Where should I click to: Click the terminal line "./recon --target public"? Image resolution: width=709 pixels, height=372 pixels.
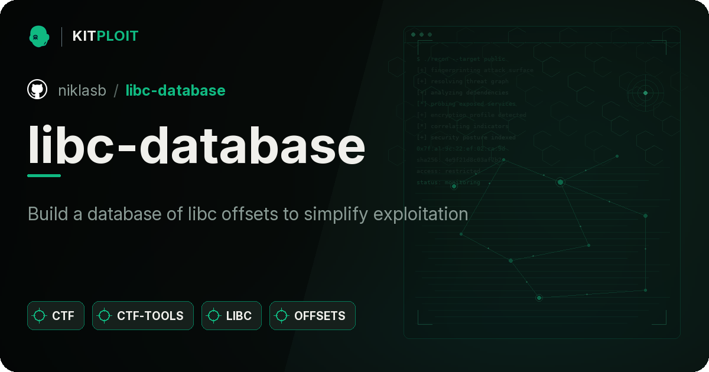coord(462,59)
